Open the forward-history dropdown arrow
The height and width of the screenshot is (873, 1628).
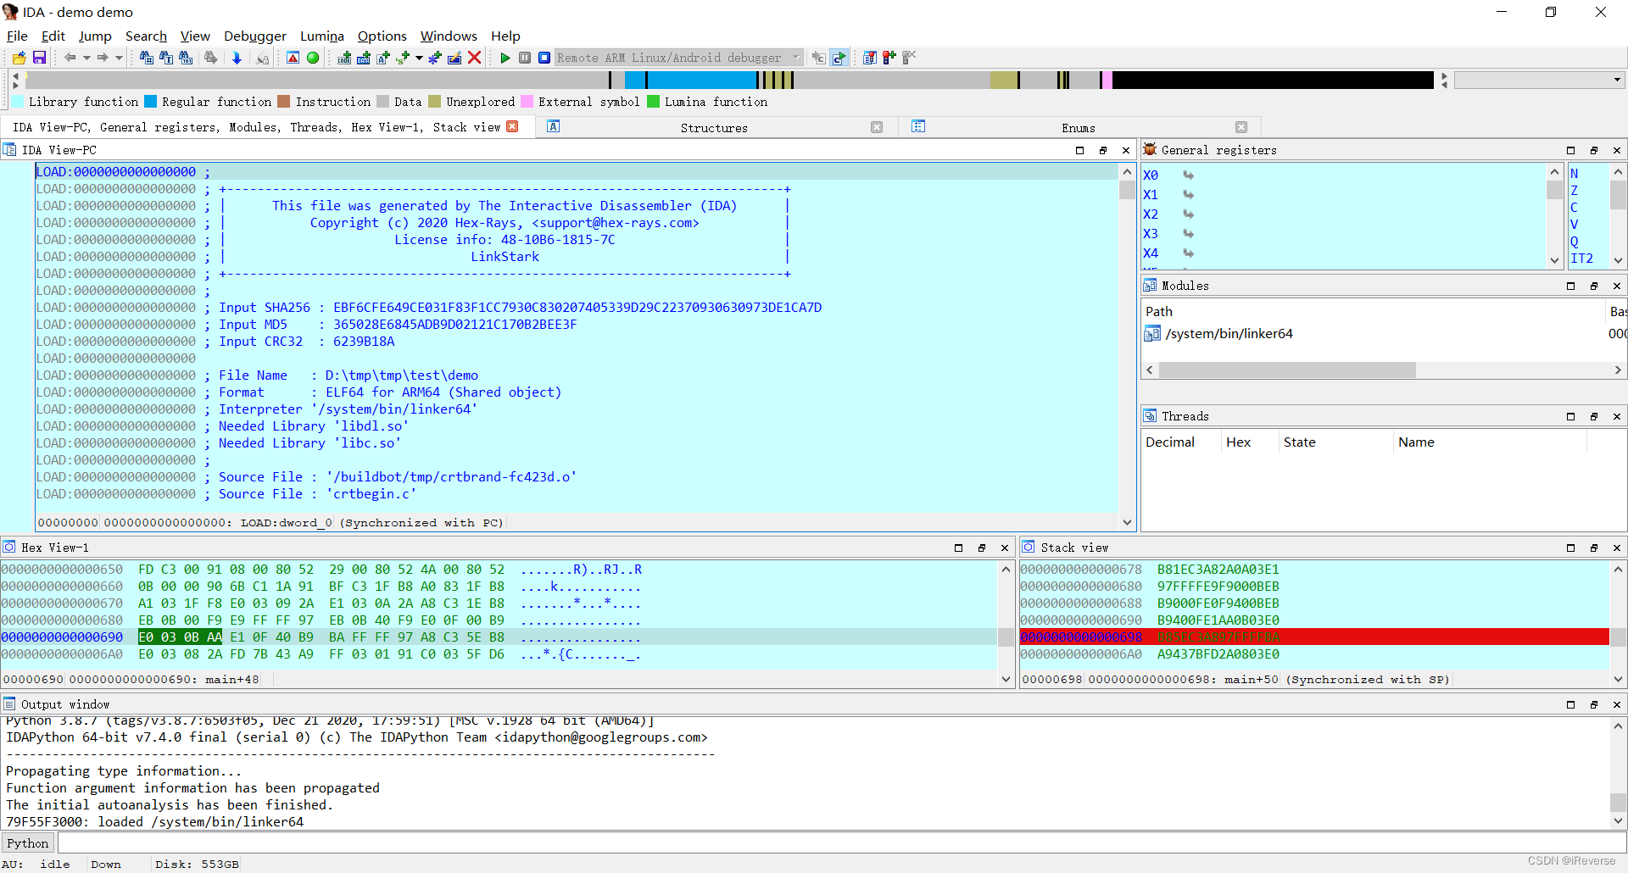pyautogui.click(x=119, y=58)
